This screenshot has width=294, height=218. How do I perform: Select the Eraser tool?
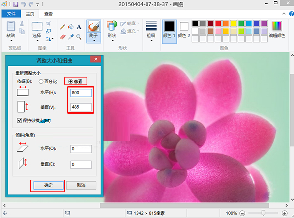coord(63,37)
